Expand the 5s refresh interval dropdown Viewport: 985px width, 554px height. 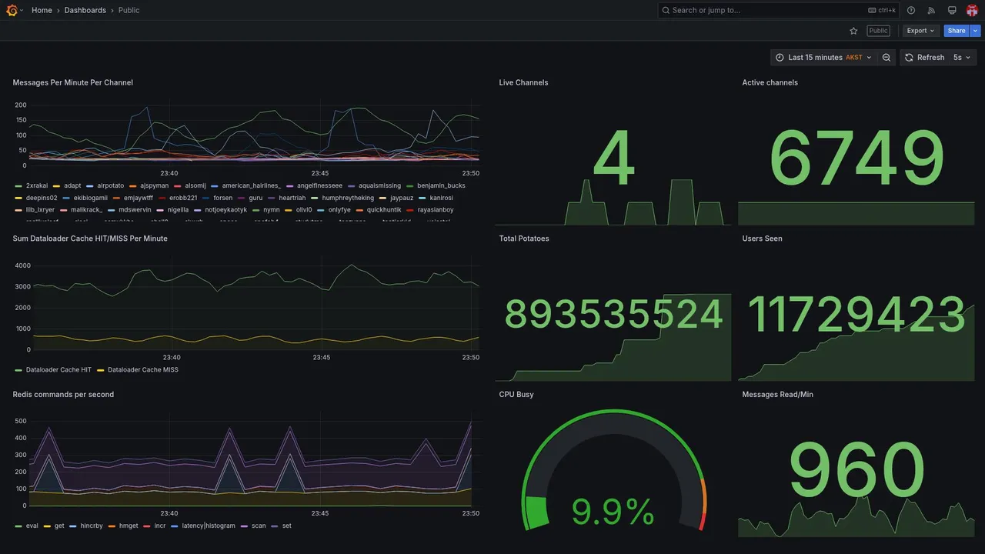[963, 58]
